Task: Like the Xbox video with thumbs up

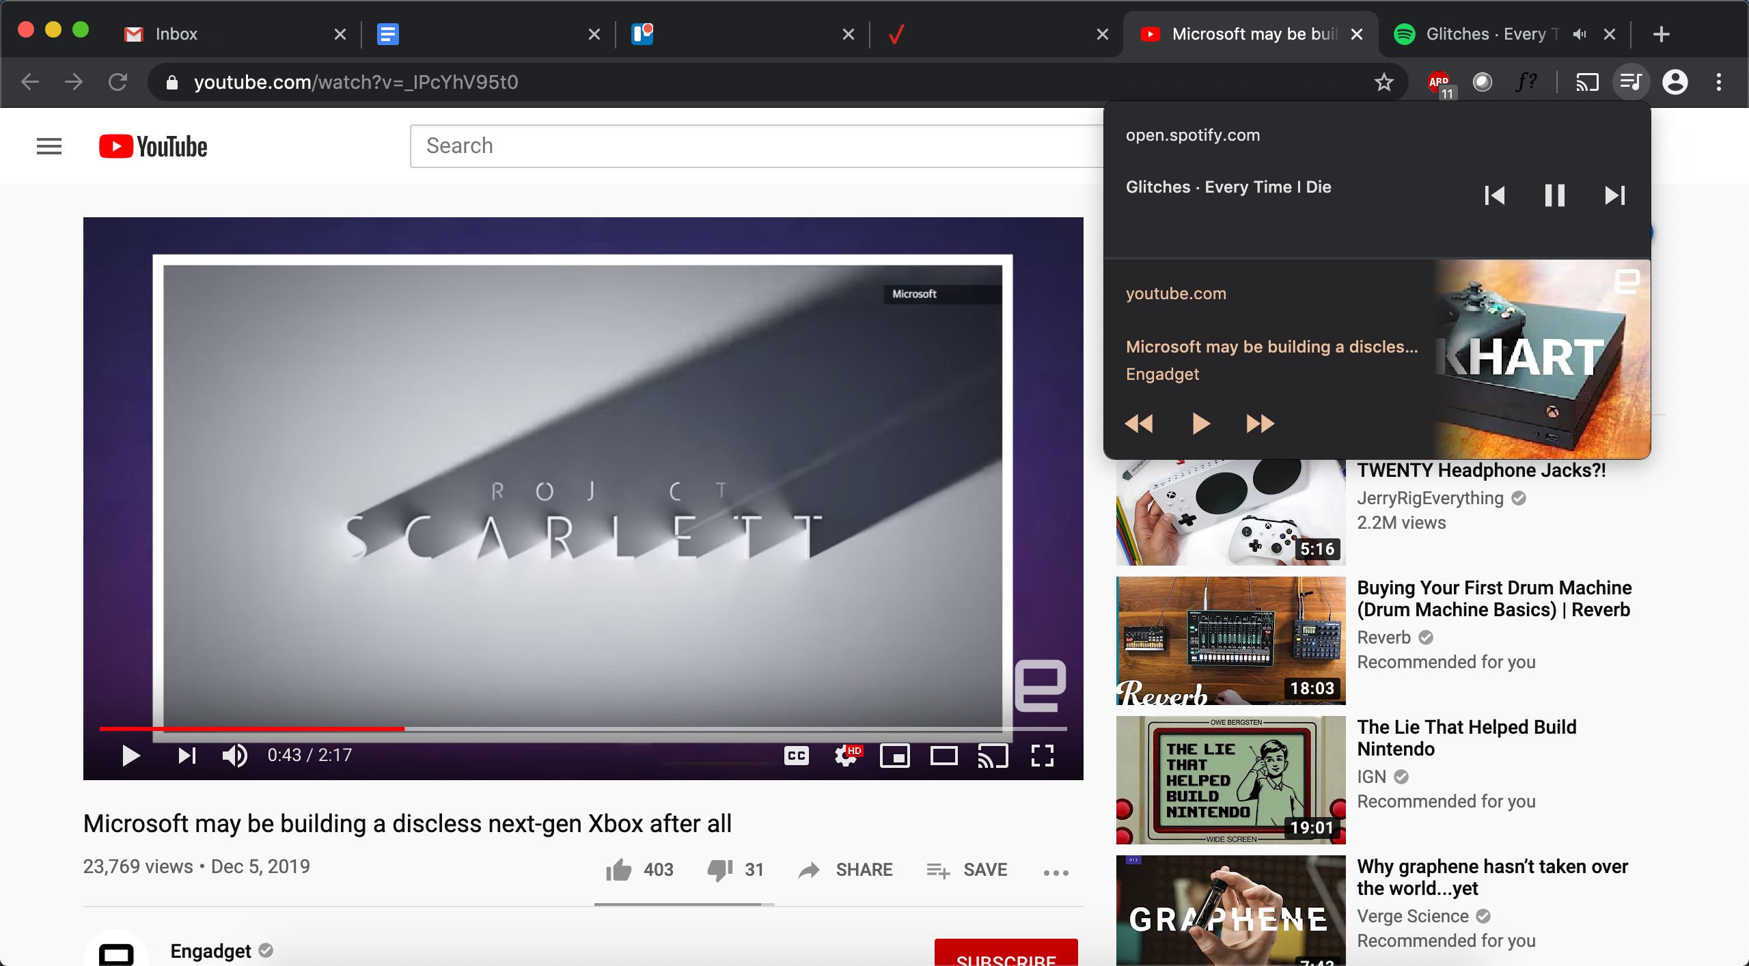Action: [619, 869]
